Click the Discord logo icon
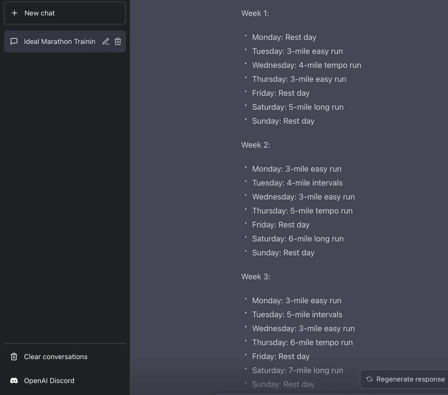 [x=14, y=380]
